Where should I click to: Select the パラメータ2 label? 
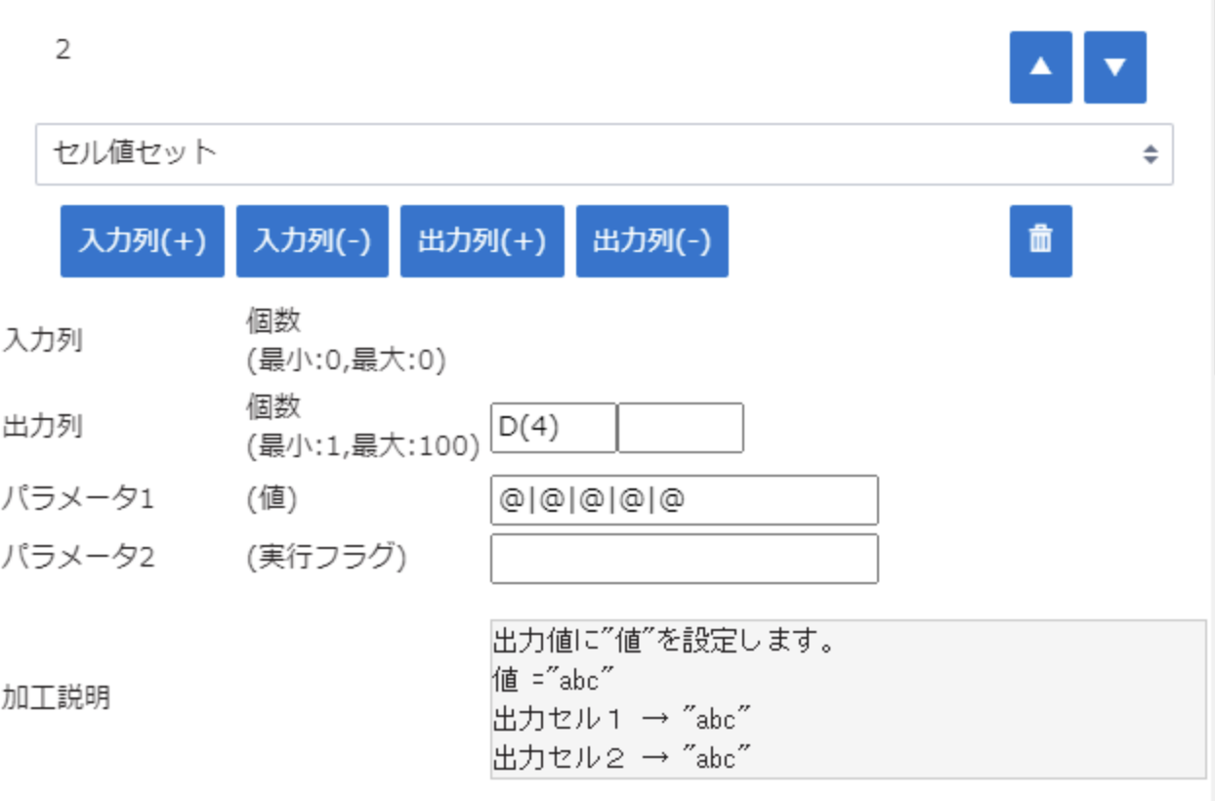tap(77, 557)
